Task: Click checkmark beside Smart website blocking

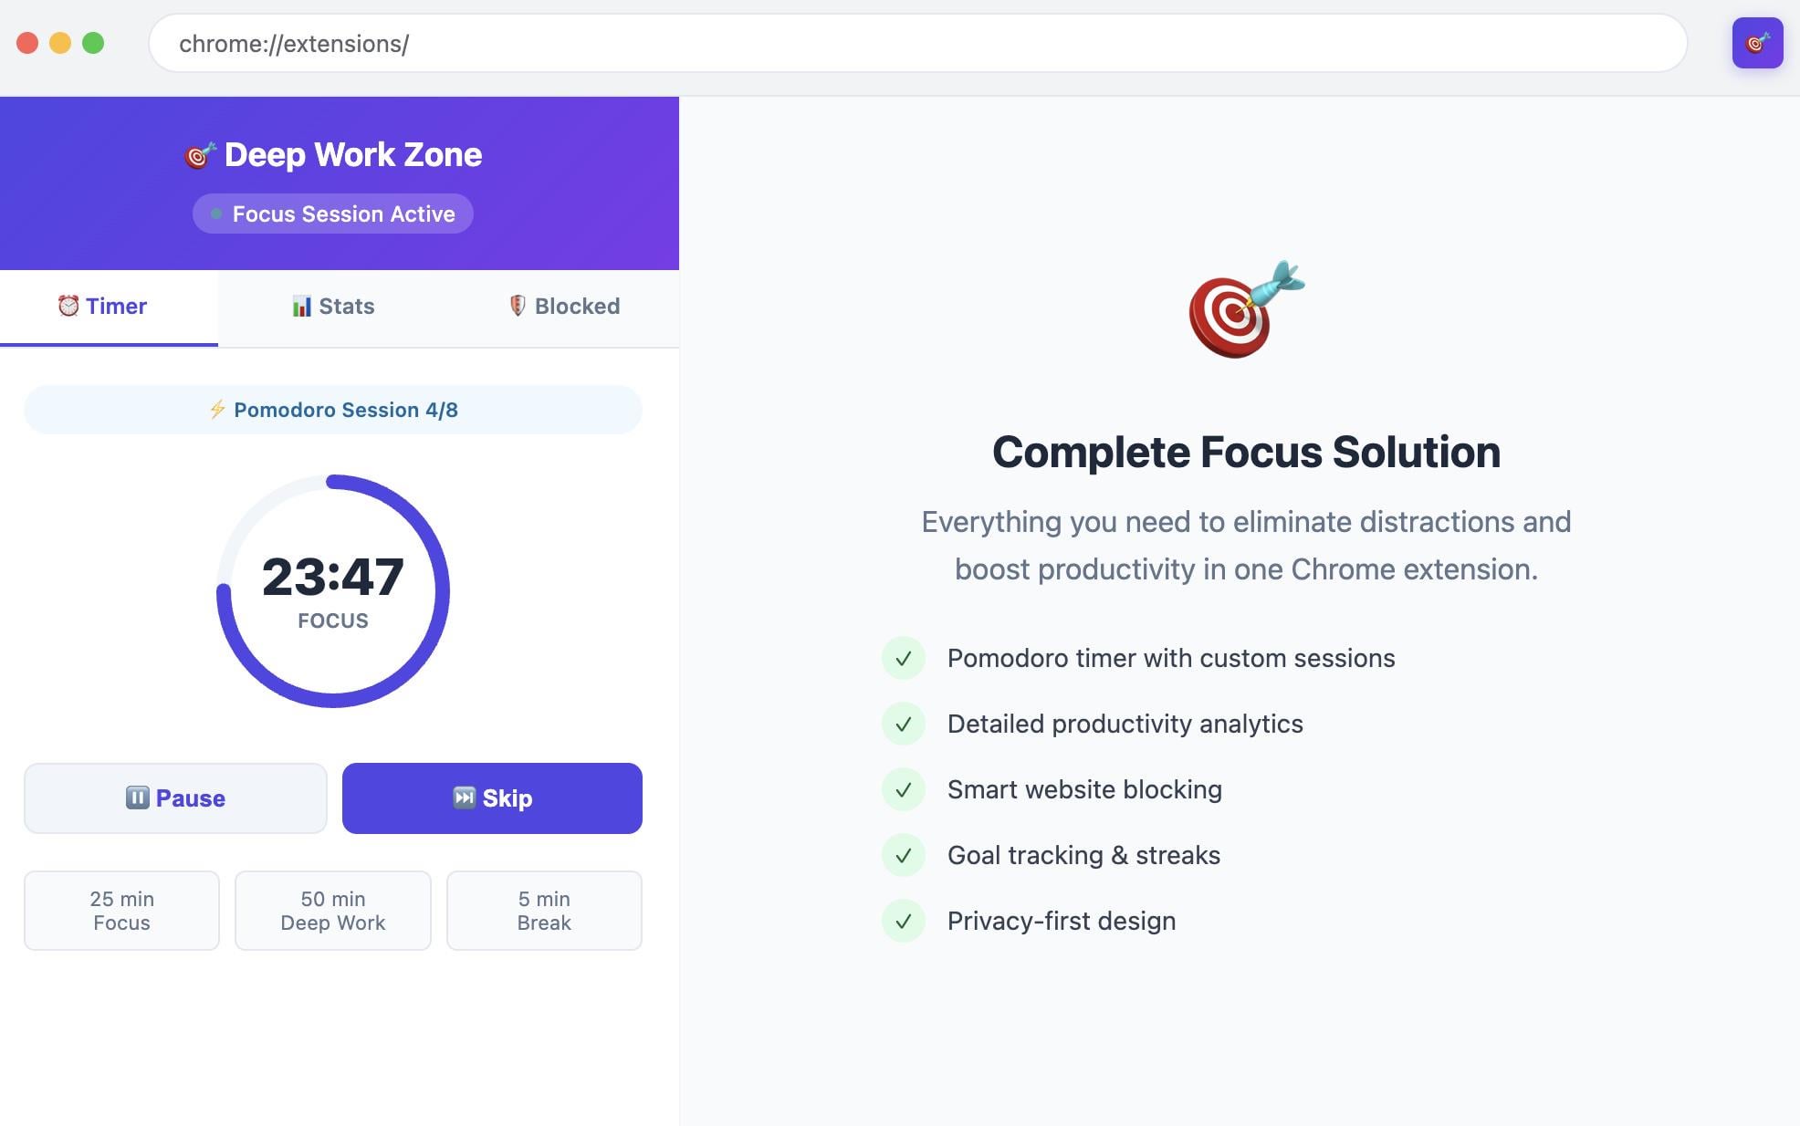Action: (903, 789)
